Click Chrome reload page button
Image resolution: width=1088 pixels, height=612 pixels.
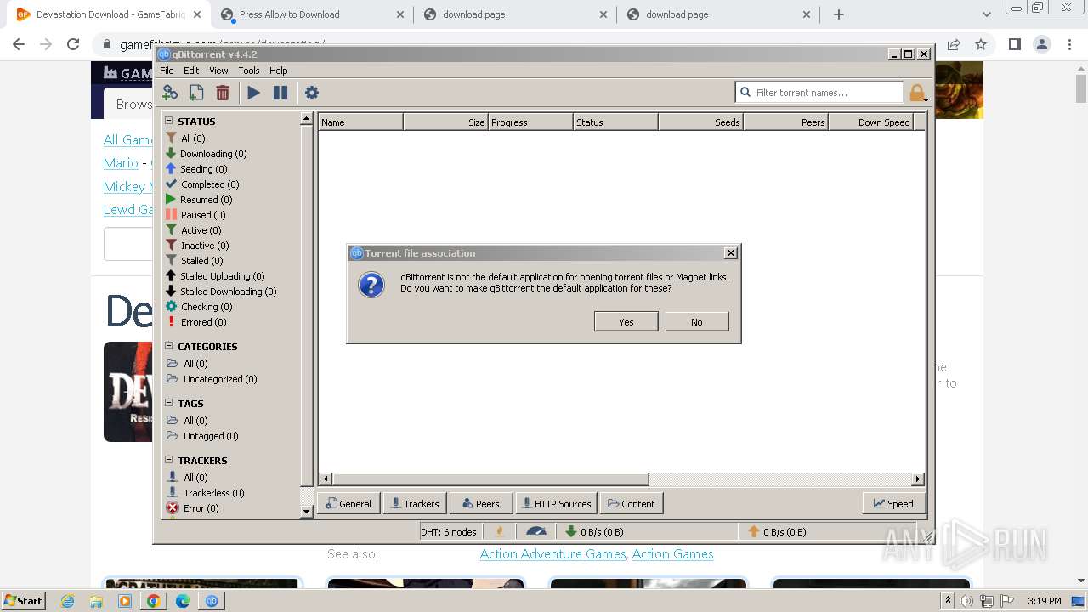(x=73, y=44)
